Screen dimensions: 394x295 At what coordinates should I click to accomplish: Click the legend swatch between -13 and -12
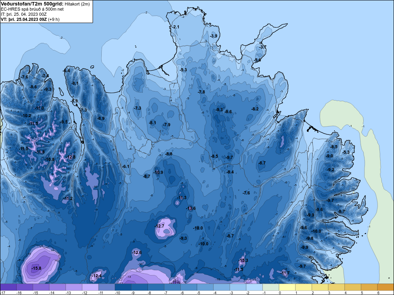click(74, 287)
